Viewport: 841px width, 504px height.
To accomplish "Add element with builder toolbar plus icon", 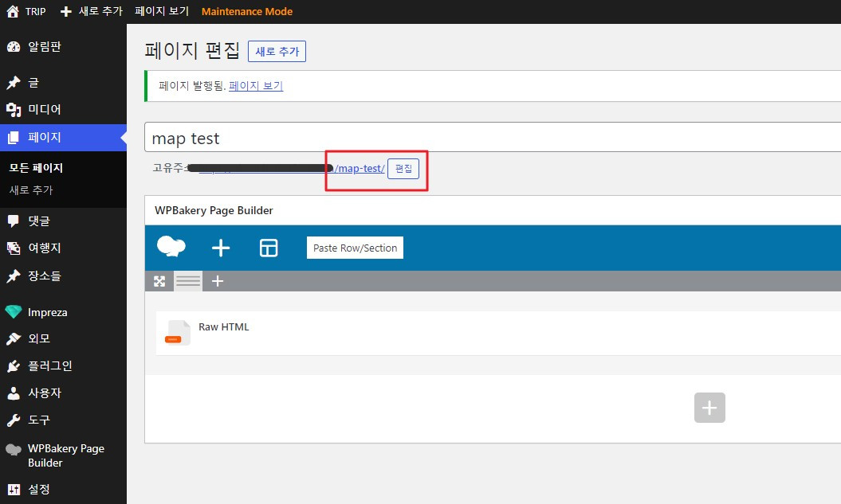I will tap(221, 248).
